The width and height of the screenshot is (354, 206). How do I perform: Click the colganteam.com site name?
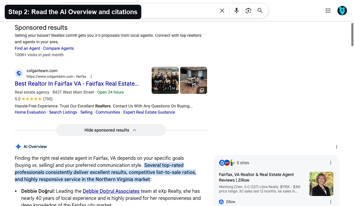[x=42, y=71]
